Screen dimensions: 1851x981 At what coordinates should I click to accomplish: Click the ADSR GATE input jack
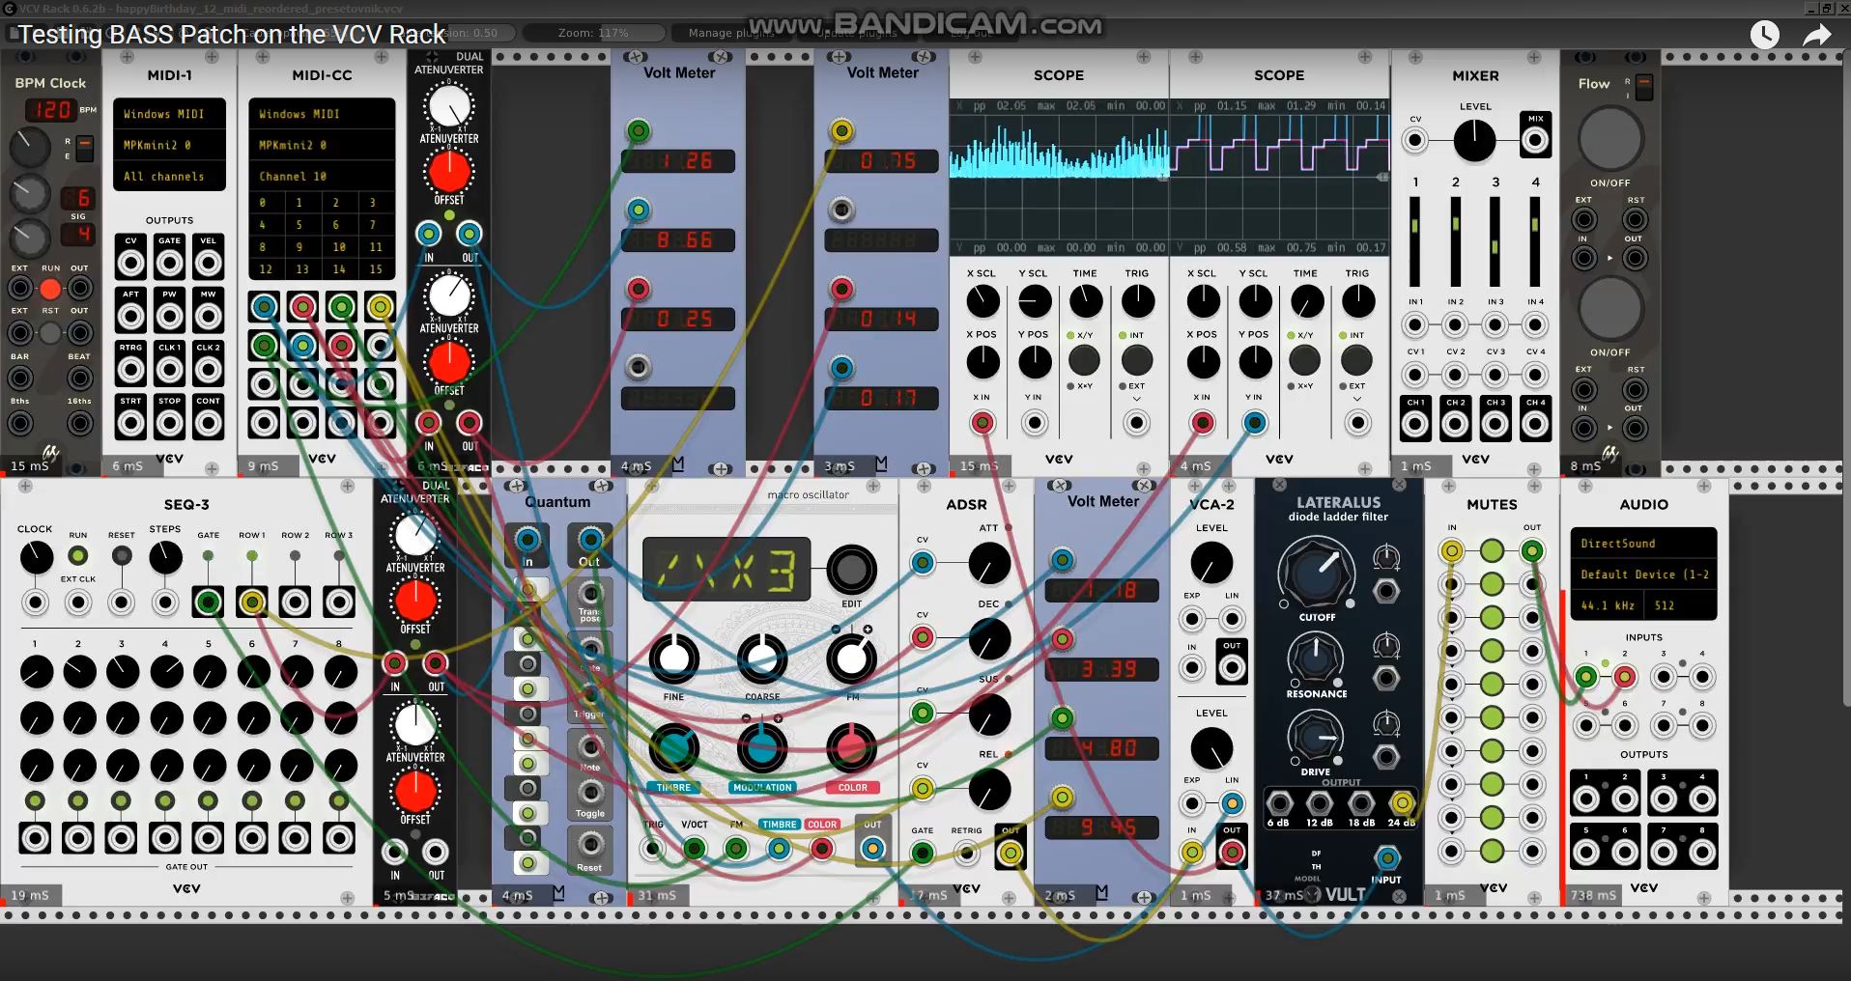pyautogui.click(x=923, y=853)
